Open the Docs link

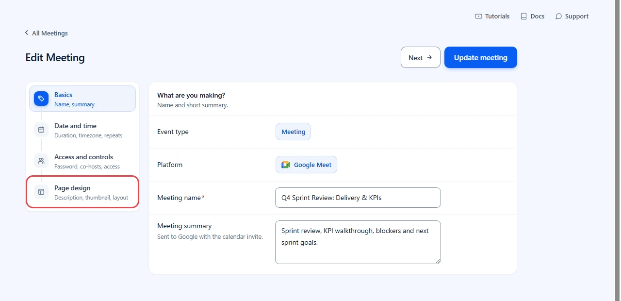(x=532, y=16)
